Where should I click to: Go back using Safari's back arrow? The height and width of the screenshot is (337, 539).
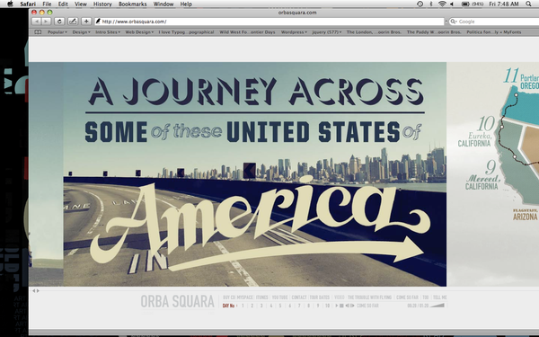36,22
